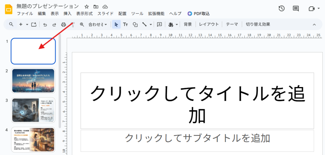Collapse the toolbar with the chevron

(x=314, y=24)
